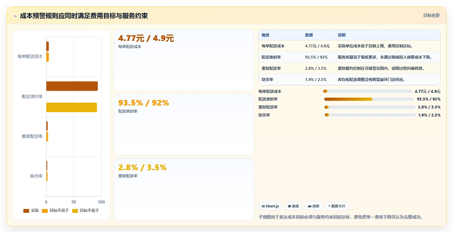The height and width of the screenshot is (232, 453).
Task: Click the 维度 table column header
Action: (265, 35)
